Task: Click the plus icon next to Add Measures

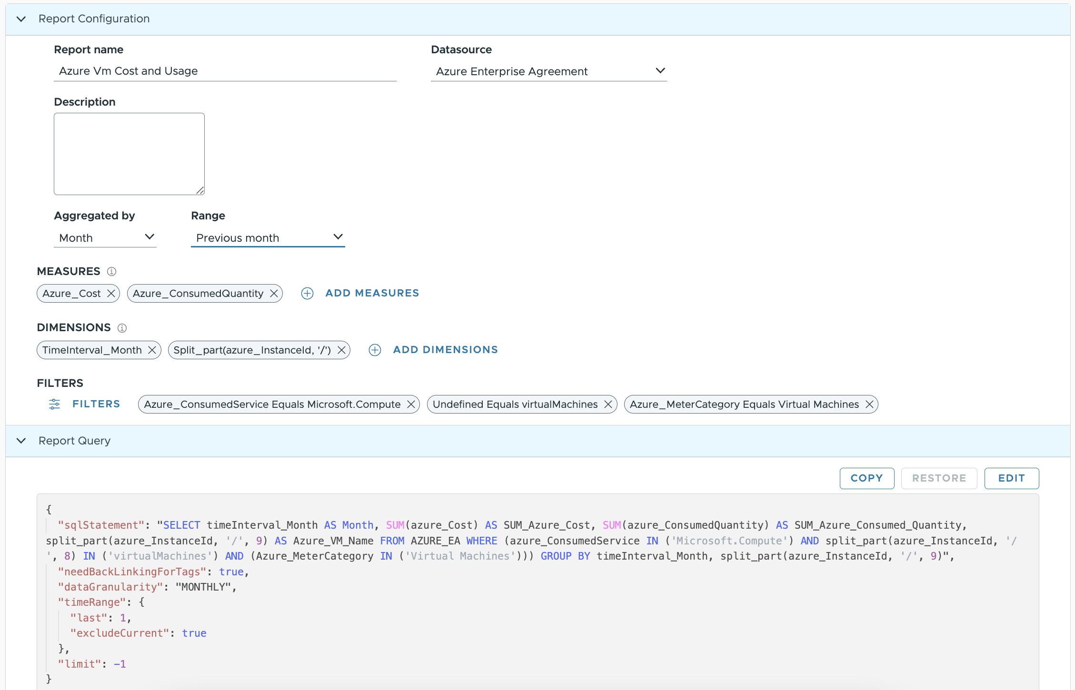Action: [x=308, y=294]
